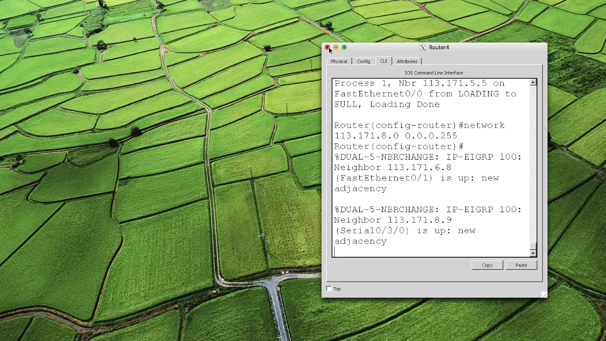
Task: Close the Router4 window
Action: [327, 47]
